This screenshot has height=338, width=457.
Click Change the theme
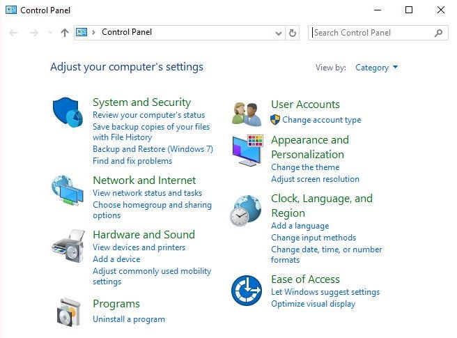(x=305, y=167)
